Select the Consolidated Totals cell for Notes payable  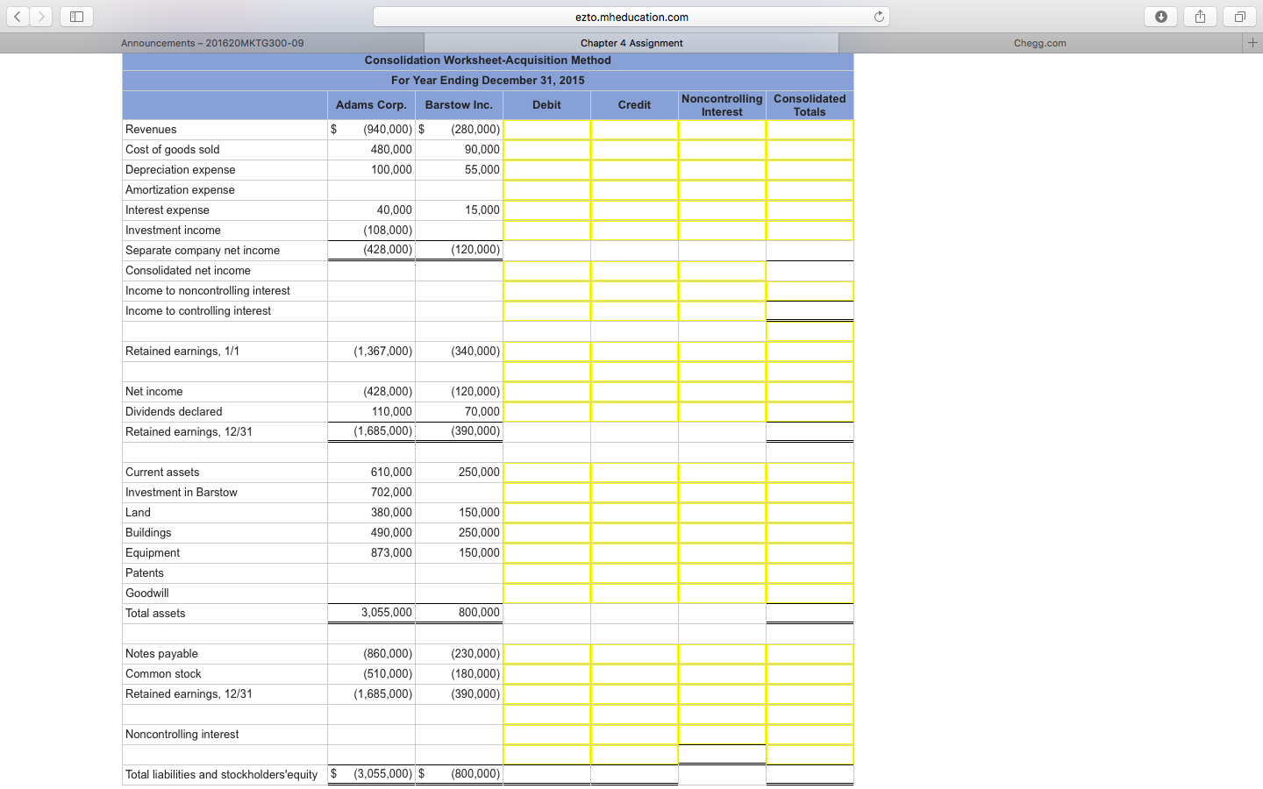tap(810, 654)
